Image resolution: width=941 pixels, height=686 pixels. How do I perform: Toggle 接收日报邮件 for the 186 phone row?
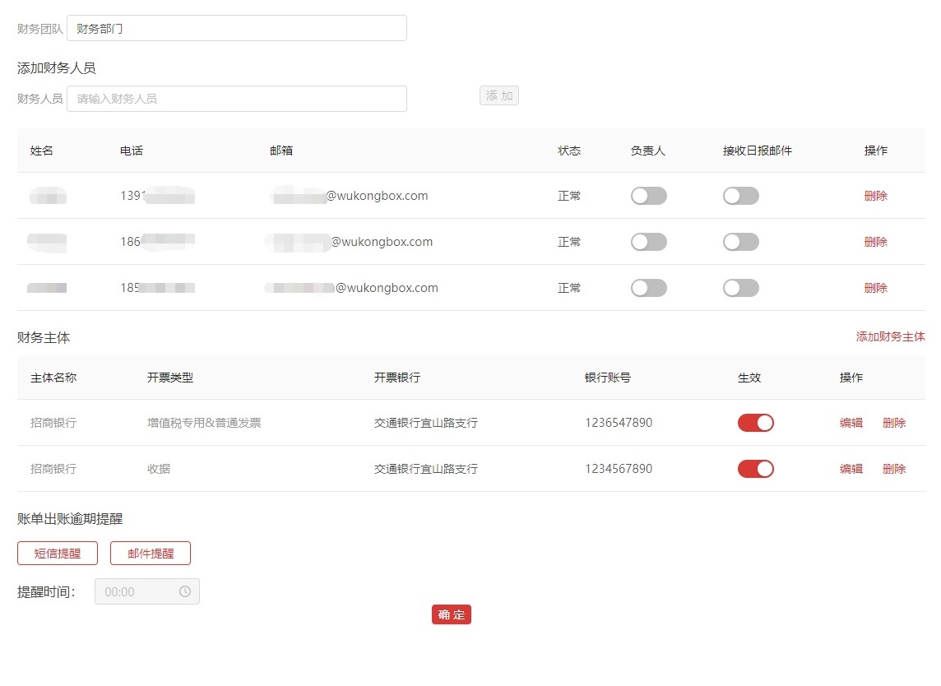[740, 242]
